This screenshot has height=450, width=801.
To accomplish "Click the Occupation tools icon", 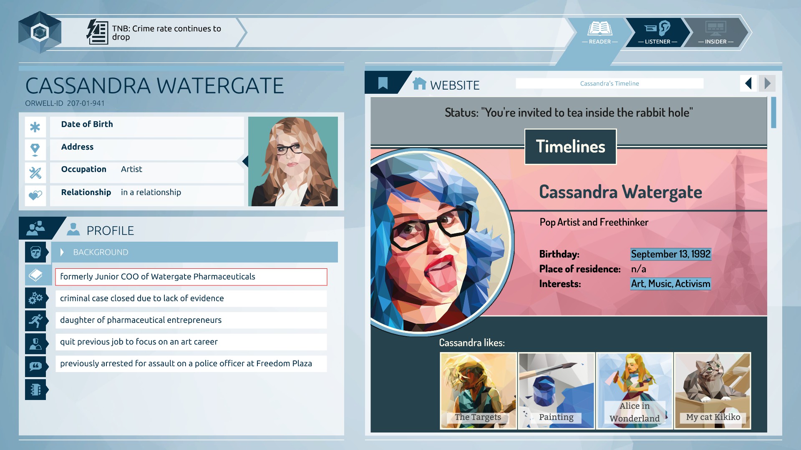I will tap(35, 172).
